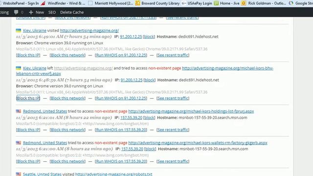
Task: Click Block this IP in 6:21:00 entry
Action: [x=28, y=161]
